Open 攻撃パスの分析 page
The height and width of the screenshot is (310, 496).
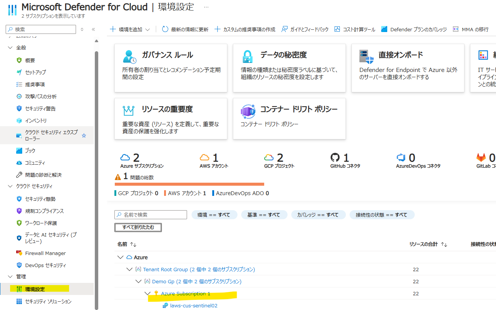(x=41, y=96)
